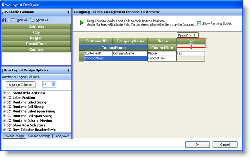Image resolution: width=251 pixels, height=159 pixels.
Task: Click the Label Position options icon
Action: (x=9, y=98)
